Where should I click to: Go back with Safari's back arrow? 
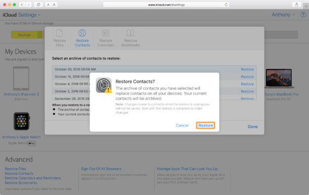(x=22, y=5)
